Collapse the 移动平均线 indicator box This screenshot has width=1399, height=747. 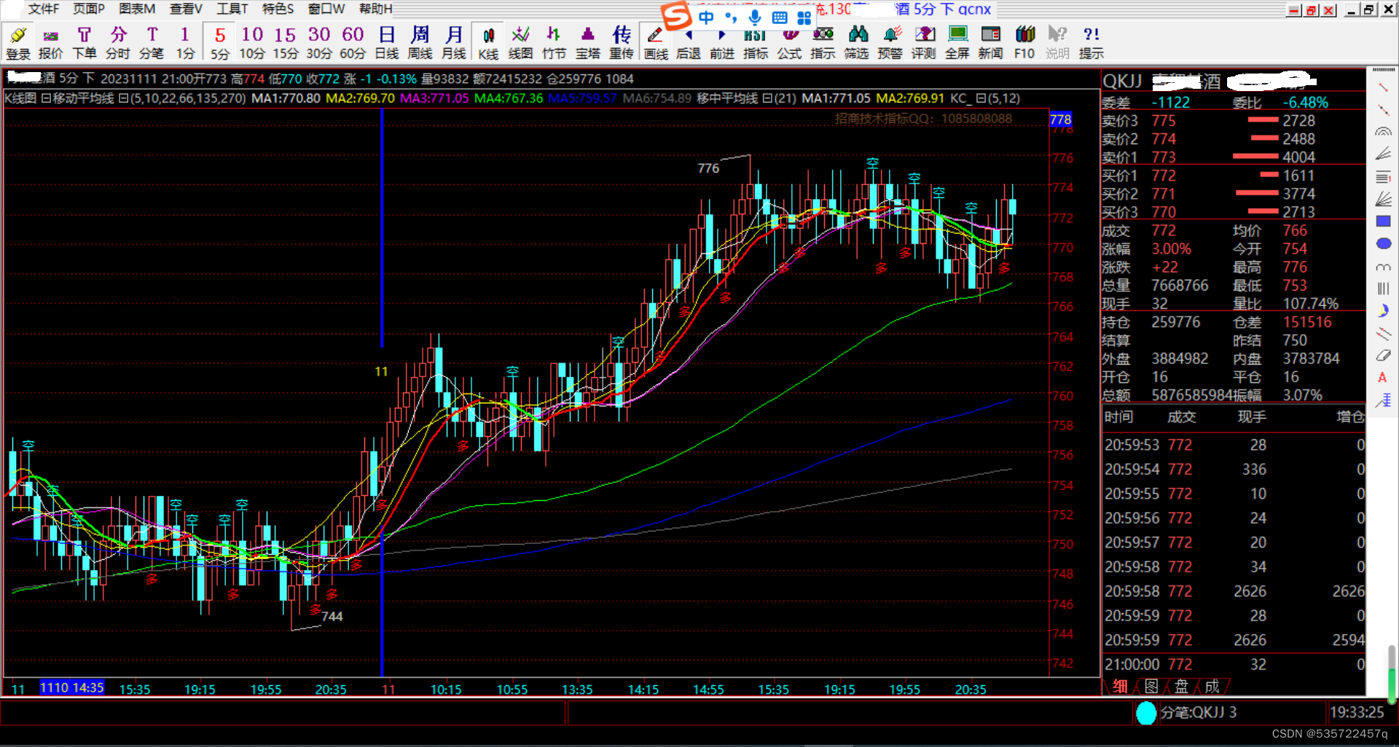[x=45, y=98]
